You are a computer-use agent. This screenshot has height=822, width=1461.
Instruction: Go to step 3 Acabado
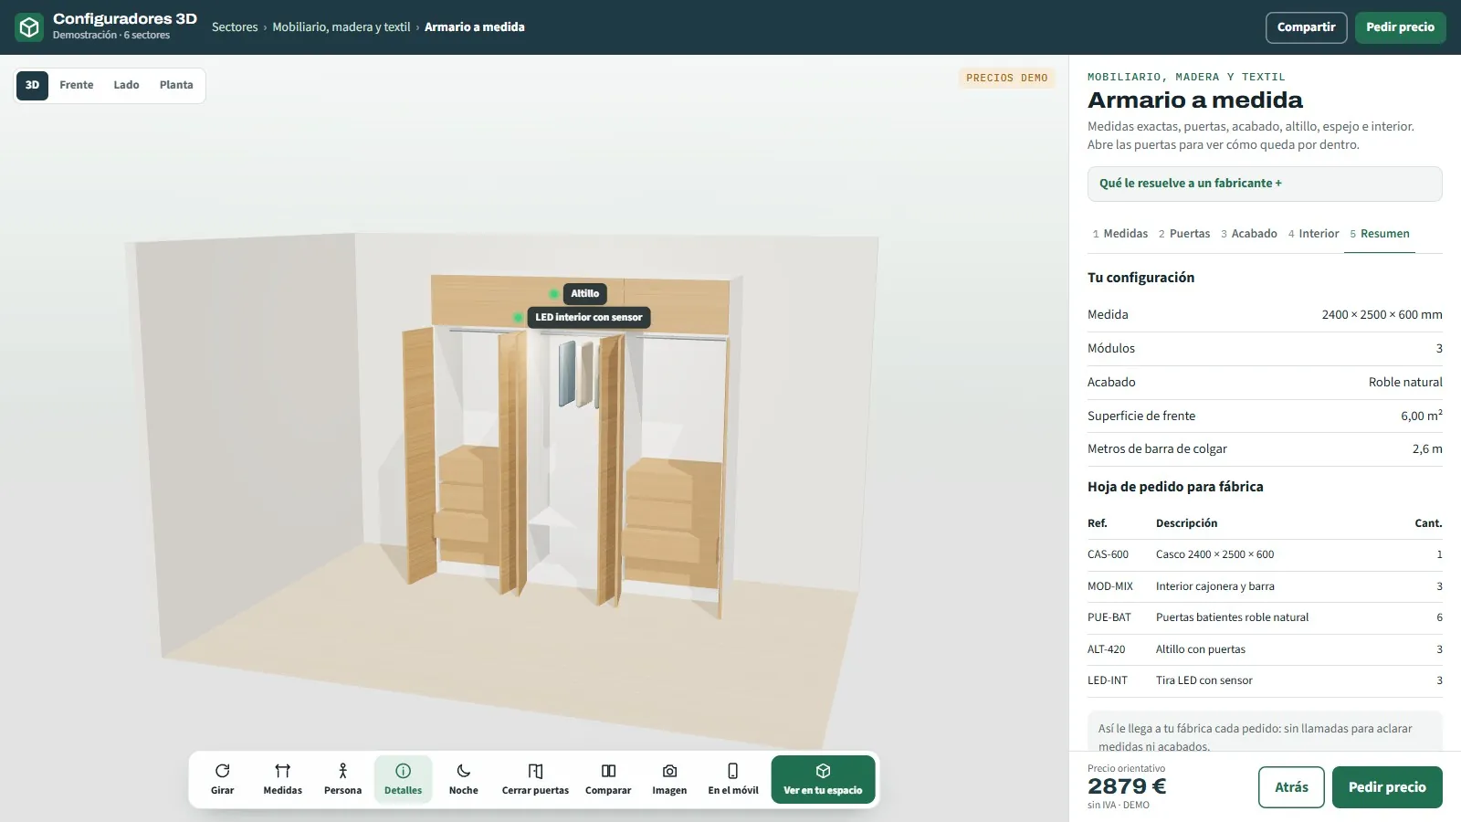[x=1249, y=234]
